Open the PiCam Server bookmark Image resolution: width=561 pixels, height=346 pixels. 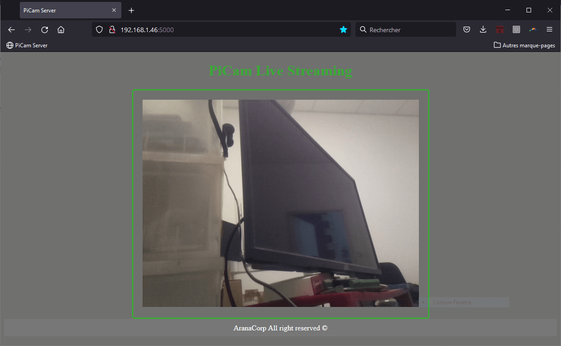pos(27,45)
